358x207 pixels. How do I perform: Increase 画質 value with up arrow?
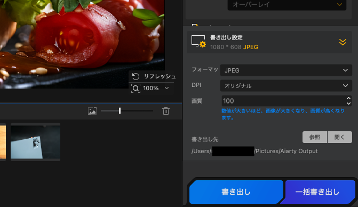click(x=348, y=99)
